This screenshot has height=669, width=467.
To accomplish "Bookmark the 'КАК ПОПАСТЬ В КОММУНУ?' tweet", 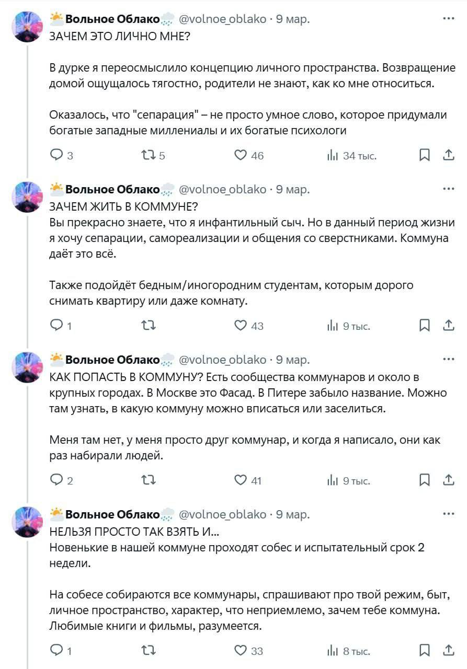I will (x=425, y=480).
